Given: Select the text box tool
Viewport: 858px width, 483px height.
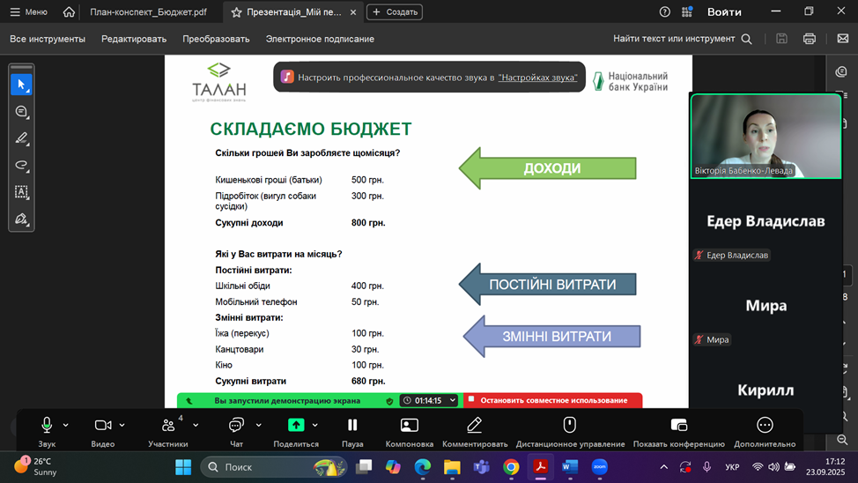Looking at the screenshot, I should (x=21, y=191).
